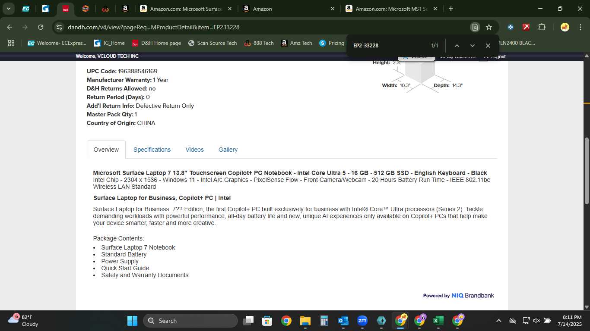
Task: Reload the current page
Action: pos(41,27)
